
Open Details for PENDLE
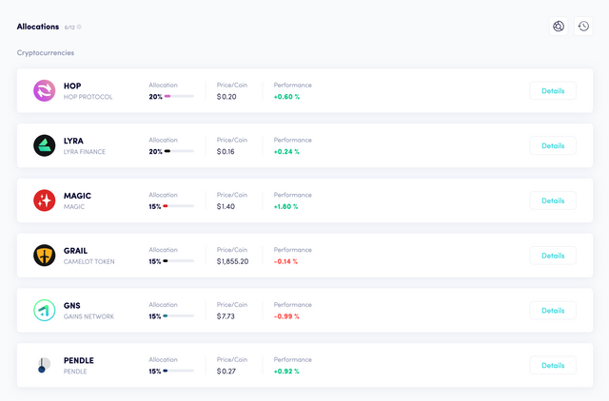tap(553, 365)
